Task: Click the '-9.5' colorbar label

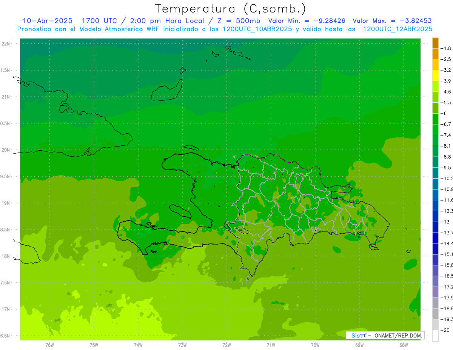Action: [446, 168]
